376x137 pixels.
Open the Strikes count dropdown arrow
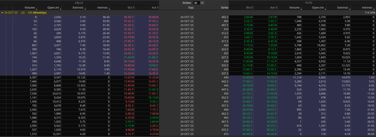click(202, 3)
